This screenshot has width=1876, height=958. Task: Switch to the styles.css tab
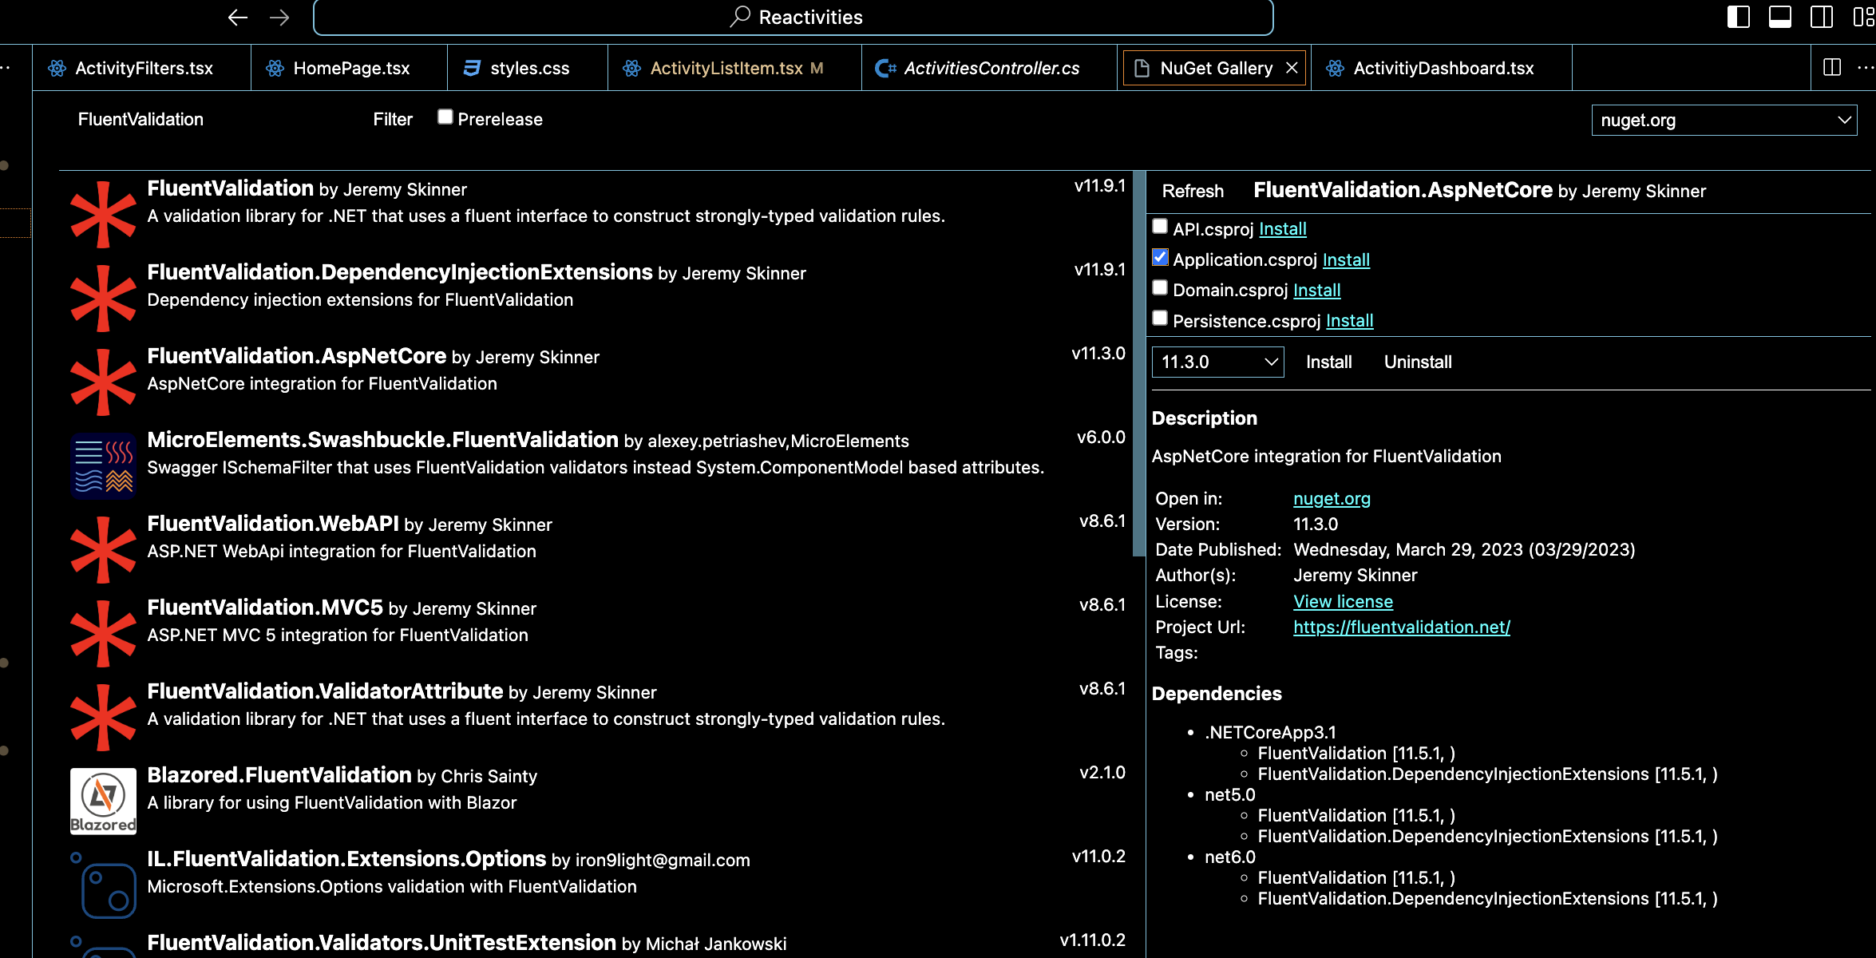(x=528, y=68)
